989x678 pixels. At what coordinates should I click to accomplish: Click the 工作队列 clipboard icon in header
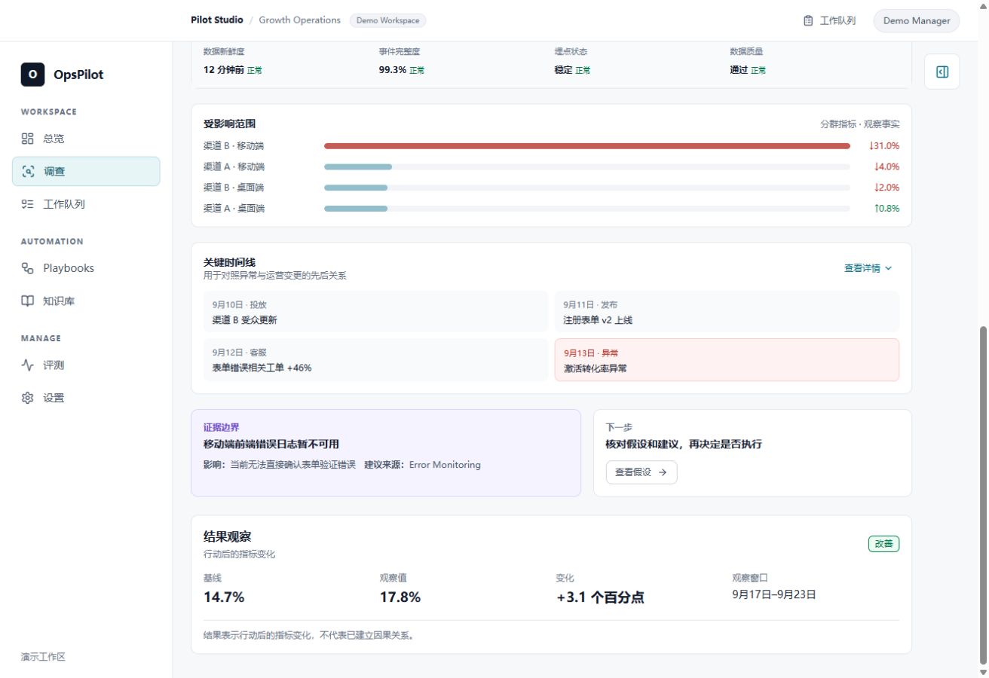(x=808, y=21)
